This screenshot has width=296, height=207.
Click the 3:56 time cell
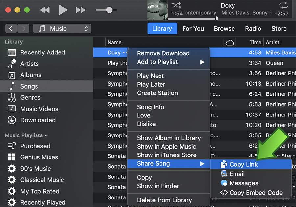click(x=255, y=73)
